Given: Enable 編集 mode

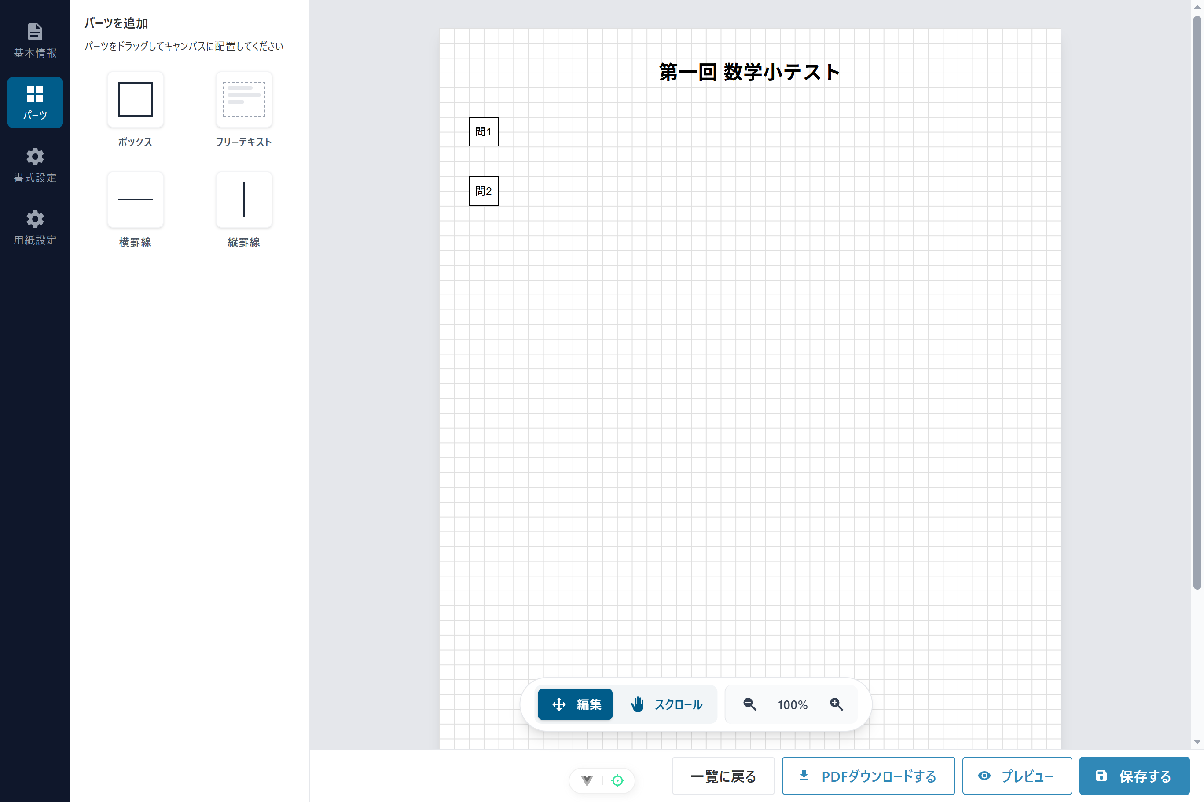Looking at the screenshot, I should click(x=574, y=704).
